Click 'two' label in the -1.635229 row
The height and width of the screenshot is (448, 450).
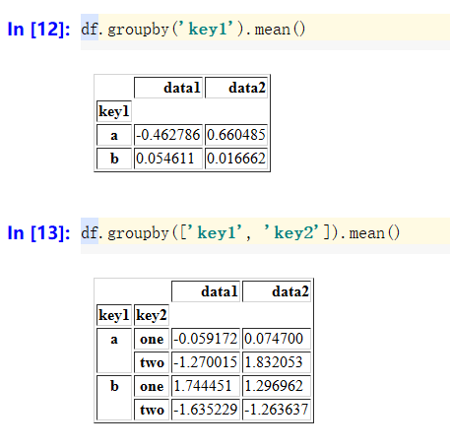pyautogui.click(x=152, y=410)
